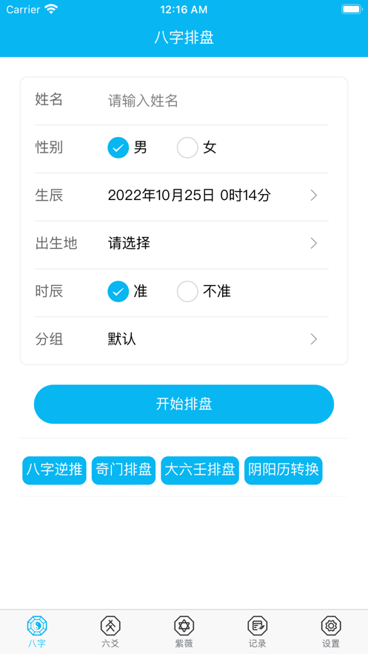The image size is (368, 654).
Task: Open the 设置 gear icon
Action: coord(331,626)
